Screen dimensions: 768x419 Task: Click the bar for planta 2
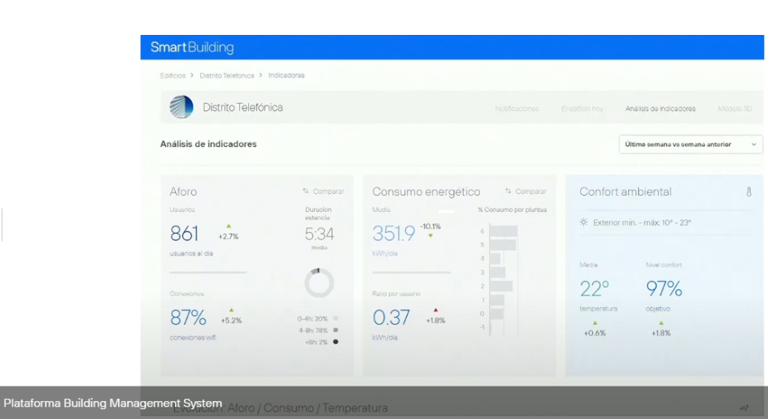tap(501, 286)
